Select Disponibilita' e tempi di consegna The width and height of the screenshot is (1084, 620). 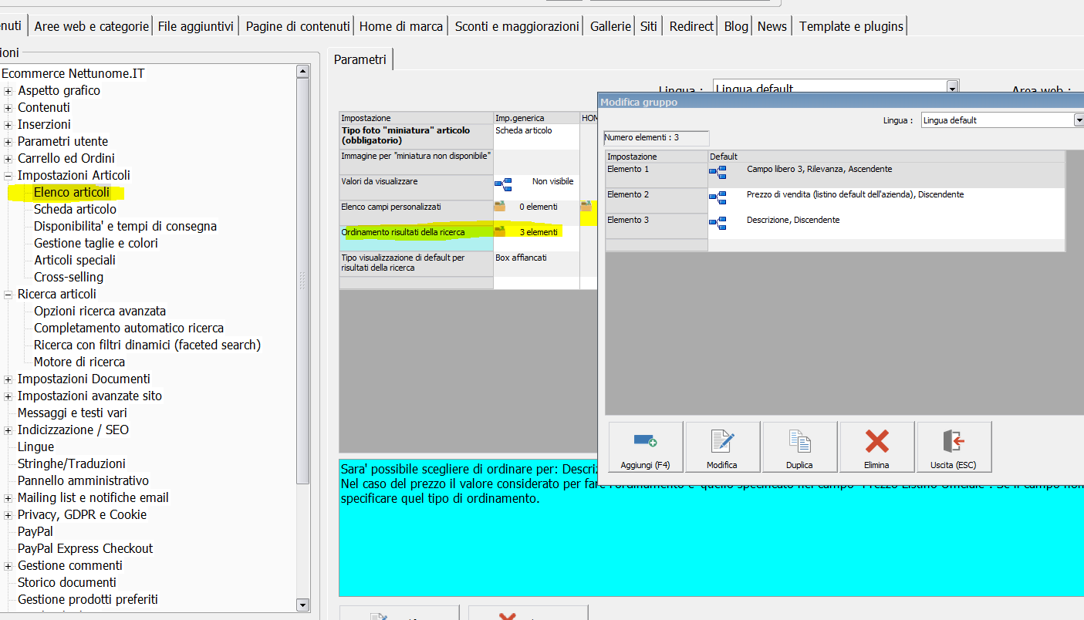pos(125,227)
